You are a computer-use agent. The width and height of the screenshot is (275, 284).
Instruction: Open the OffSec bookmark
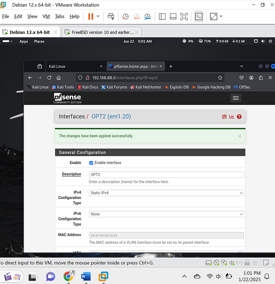point(242,87)
